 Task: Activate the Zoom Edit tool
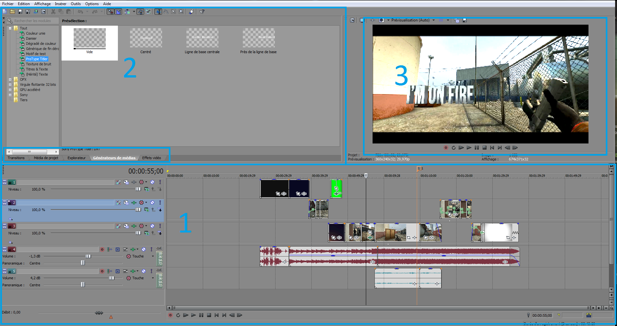pyautogui.click(x=182, y=12)
